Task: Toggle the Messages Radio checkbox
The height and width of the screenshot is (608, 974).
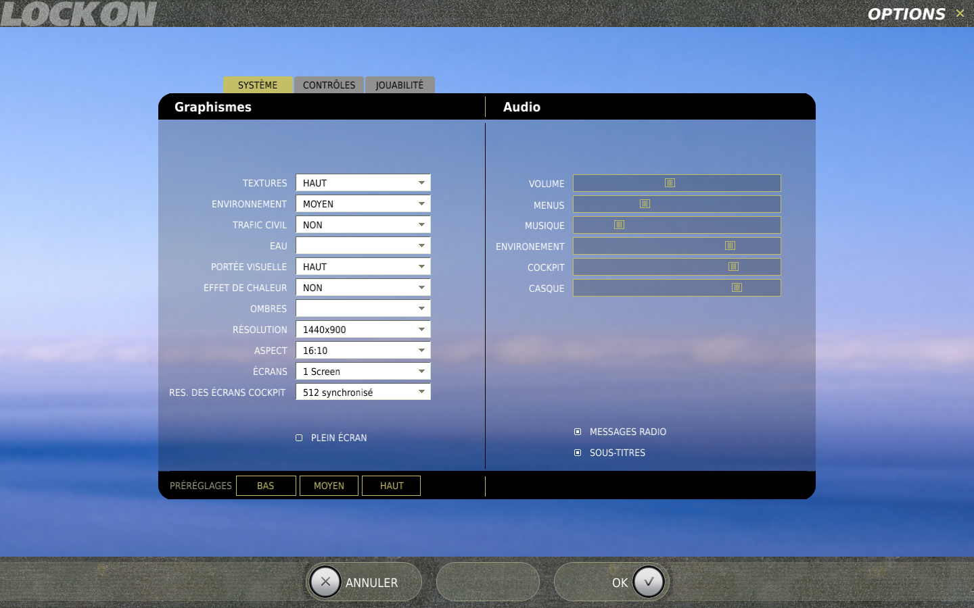Action: coord(578,432)
